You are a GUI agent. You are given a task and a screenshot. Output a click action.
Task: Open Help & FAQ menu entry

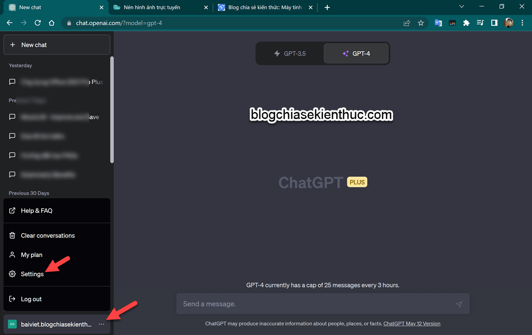coord(57,210)
